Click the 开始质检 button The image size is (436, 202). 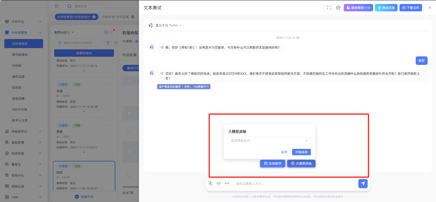tap(301, 152)
